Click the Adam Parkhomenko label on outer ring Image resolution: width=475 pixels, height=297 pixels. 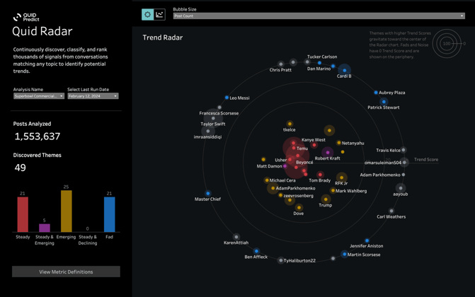pos(380,175)
